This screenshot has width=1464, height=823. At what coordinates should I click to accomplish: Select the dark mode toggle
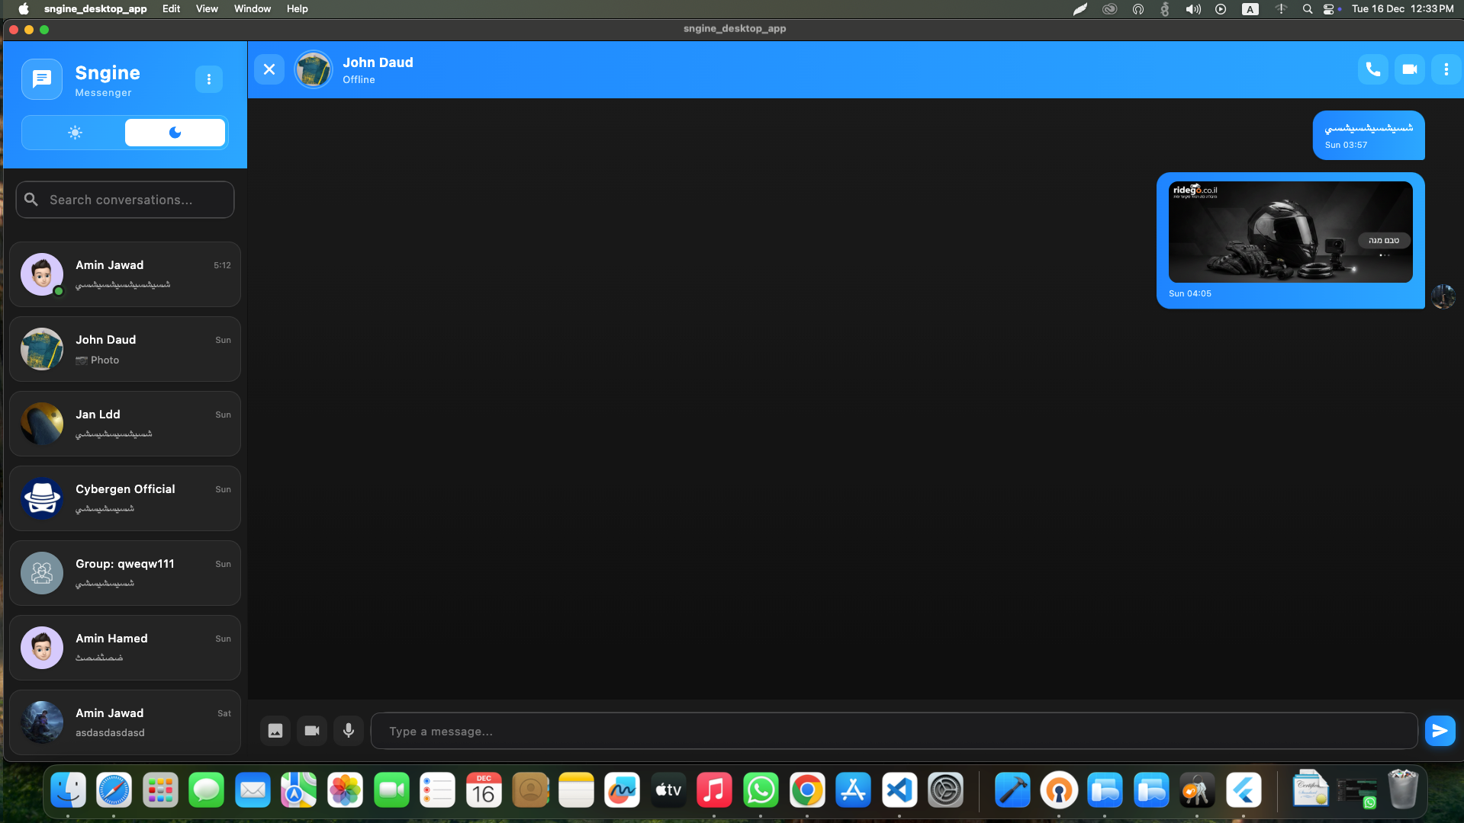coord(175,132)
